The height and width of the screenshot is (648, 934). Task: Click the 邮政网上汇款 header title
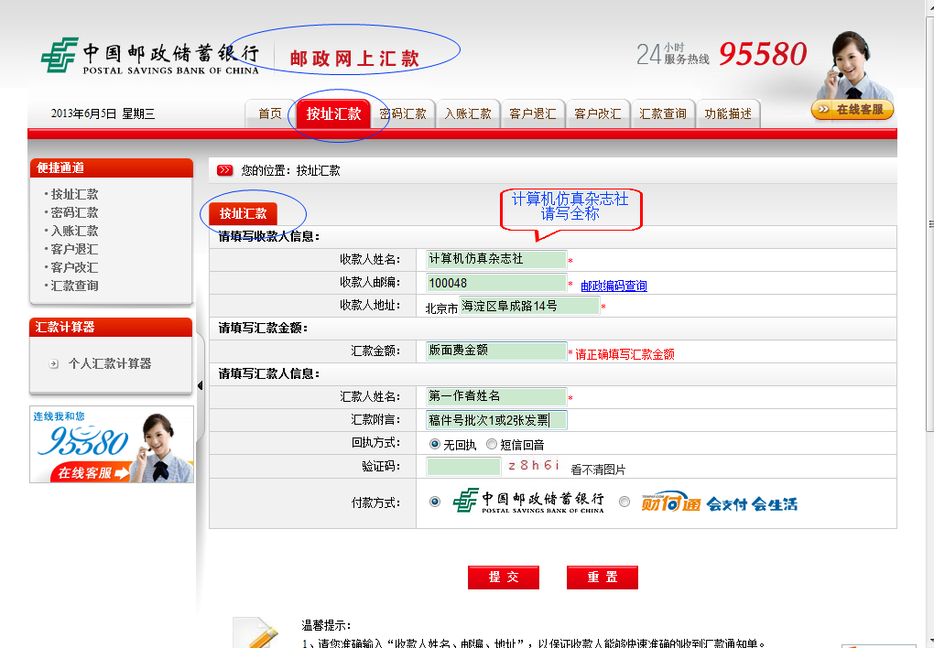click(355, 59)
